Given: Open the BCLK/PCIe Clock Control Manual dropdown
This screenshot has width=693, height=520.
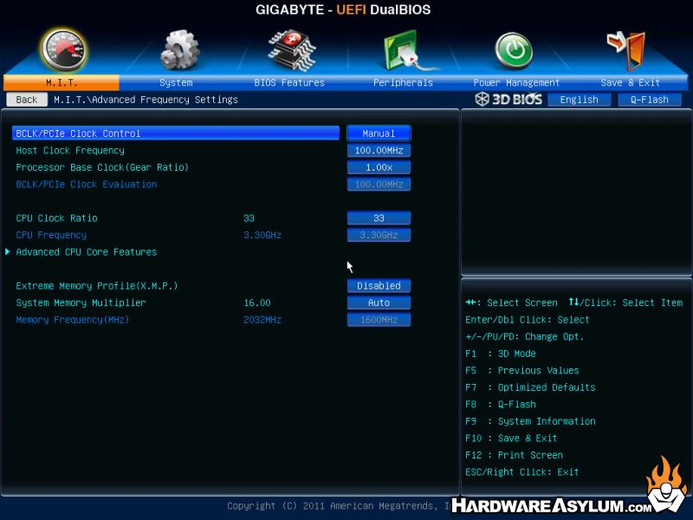Looking at the screenshot, I should click(x=379, y=133).
